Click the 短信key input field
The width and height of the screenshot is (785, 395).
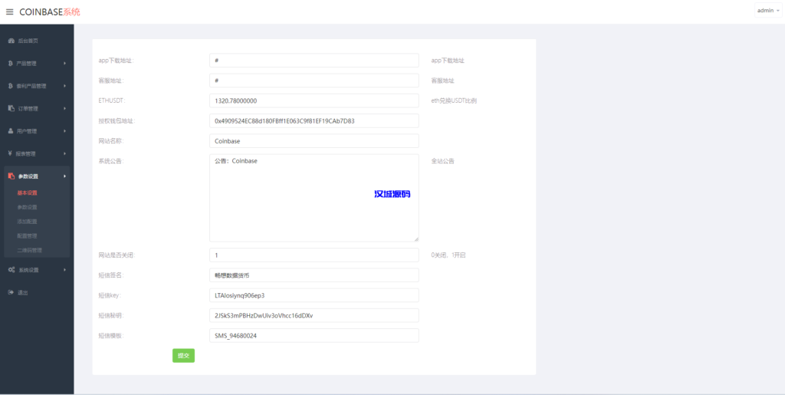pos(314,295)
